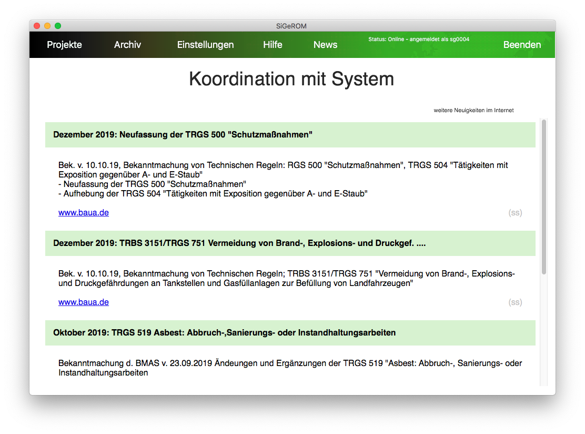This screenshot has height=434, width=585.
Task: Click the SiGeROM window title
Action: click(x=291, y=26)
